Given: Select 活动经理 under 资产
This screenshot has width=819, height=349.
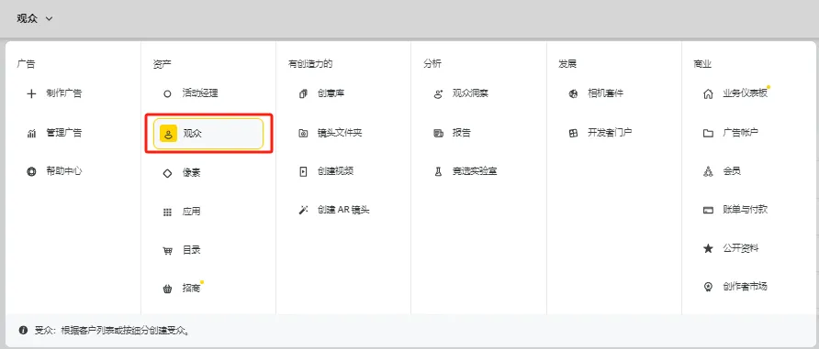Looking at the screenshot, I should point(200,93).
